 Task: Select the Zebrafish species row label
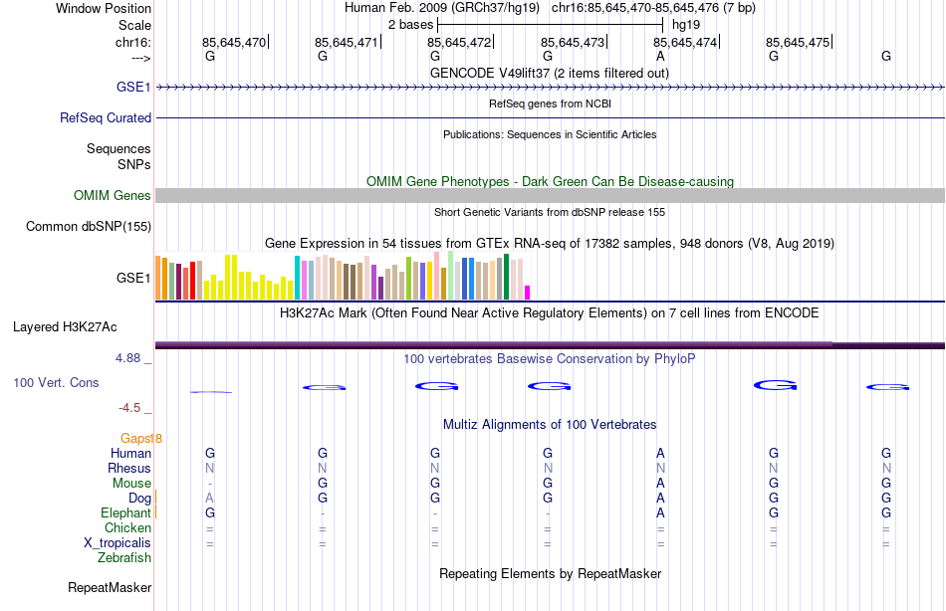point(124,558)
